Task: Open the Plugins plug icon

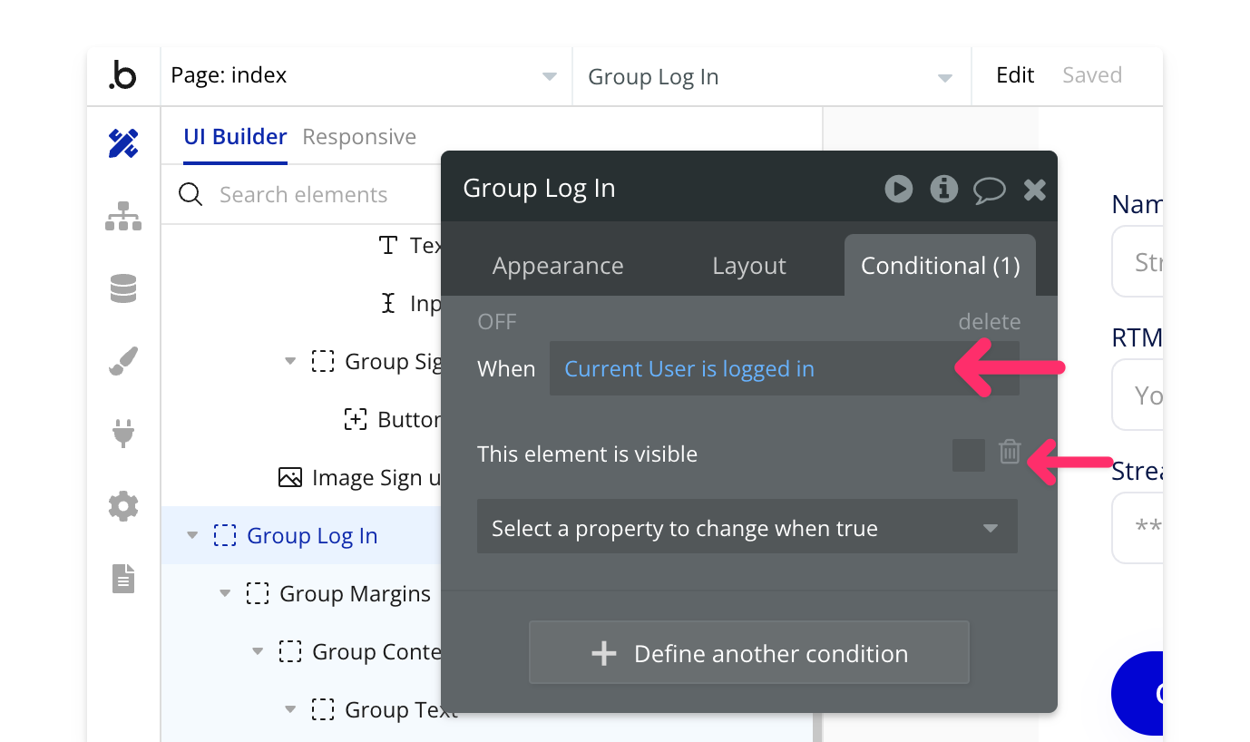Action: [123, 433]
